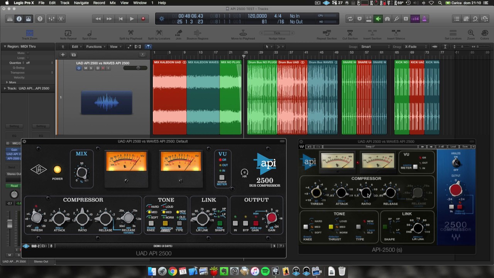
Task: Click the Track Zoom toolbar icon
Action: click(30, 33)
